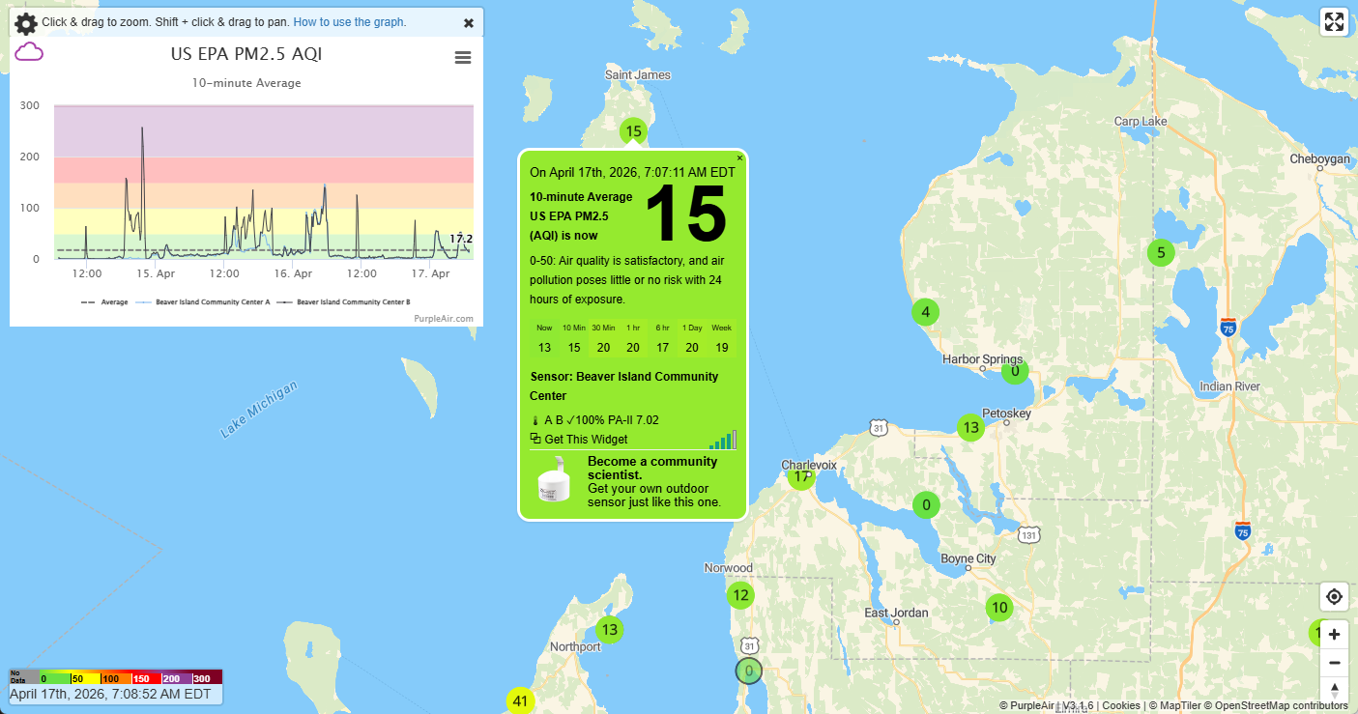Open 'How to use the graph' link
The height and width of the screenshot is (714, 1358).
pos(349,22)
